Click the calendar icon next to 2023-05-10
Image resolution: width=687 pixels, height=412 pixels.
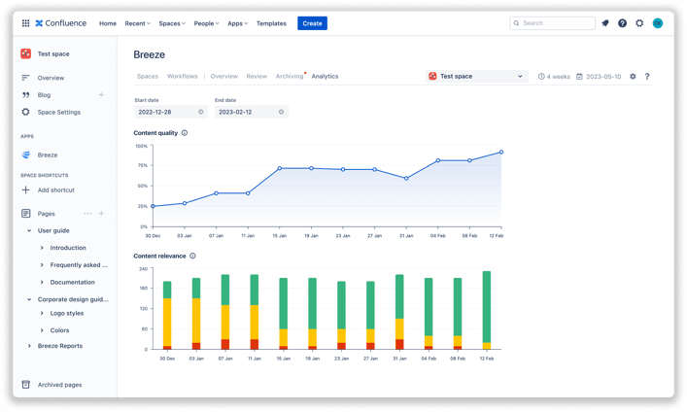pyautogui.click(x=579, y=76)
